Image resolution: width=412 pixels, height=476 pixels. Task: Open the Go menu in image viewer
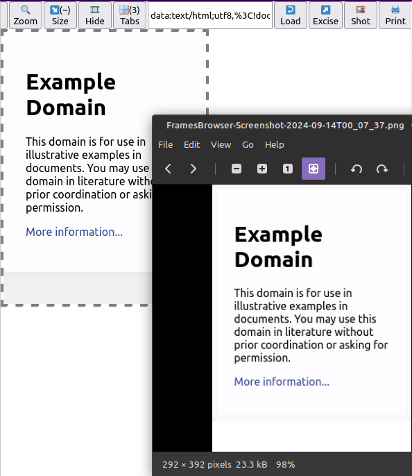248,145
